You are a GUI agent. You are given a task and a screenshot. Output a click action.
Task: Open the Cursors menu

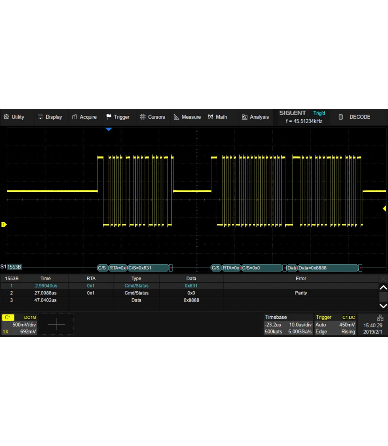tap(152, 117)
